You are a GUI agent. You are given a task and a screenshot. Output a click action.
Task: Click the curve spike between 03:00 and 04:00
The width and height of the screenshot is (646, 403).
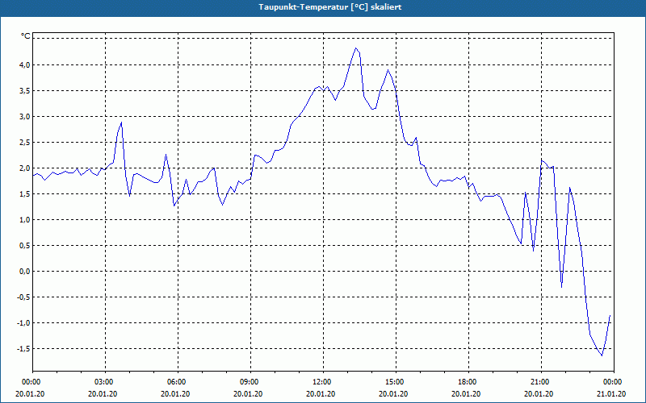pos(121,123)
